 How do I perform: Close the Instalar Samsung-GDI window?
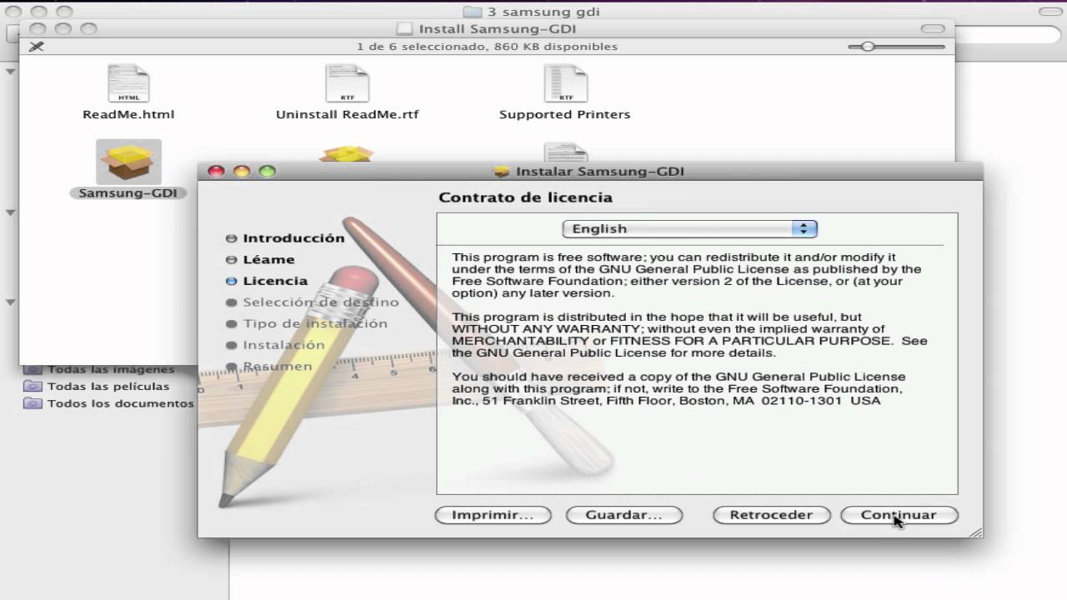216,172
